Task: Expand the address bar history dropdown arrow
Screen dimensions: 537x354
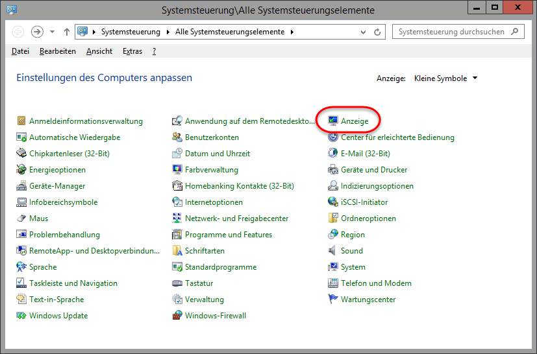Action: [x=363, y=32]
